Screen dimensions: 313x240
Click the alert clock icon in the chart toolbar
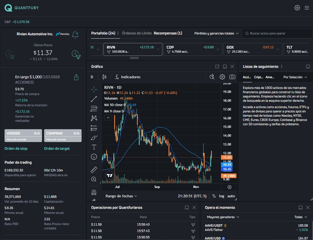tap(212, 77)
